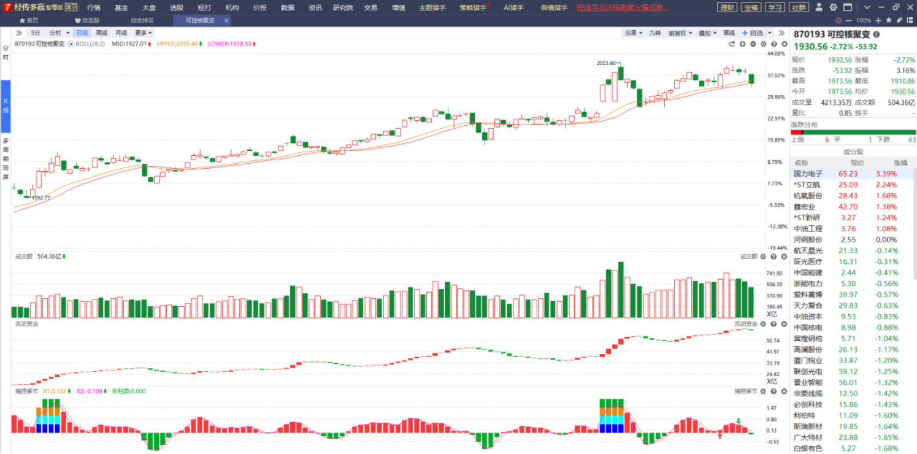Open settings gear for 成交额 indicator panel
Image resolution: width=917 pixels, height=454 pixels.
click(763, 256)
